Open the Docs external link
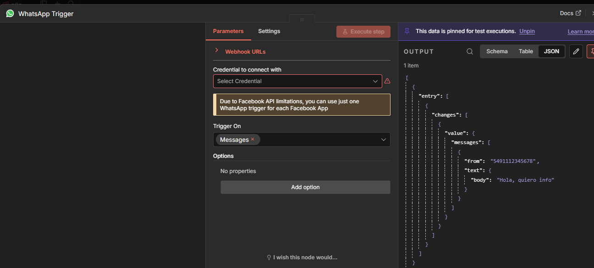The image size is (594, 268). [x=570, y=13]
